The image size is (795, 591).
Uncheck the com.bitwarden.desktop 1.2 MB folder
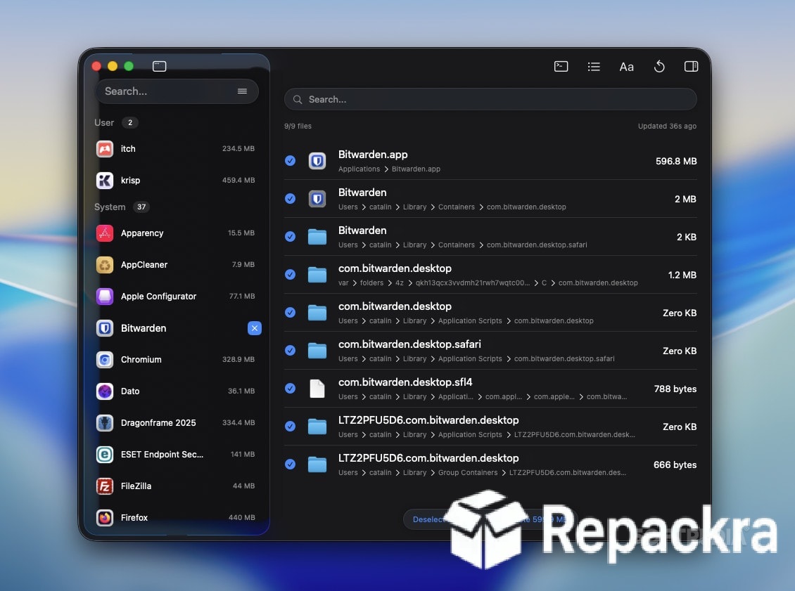pos(290,275)
